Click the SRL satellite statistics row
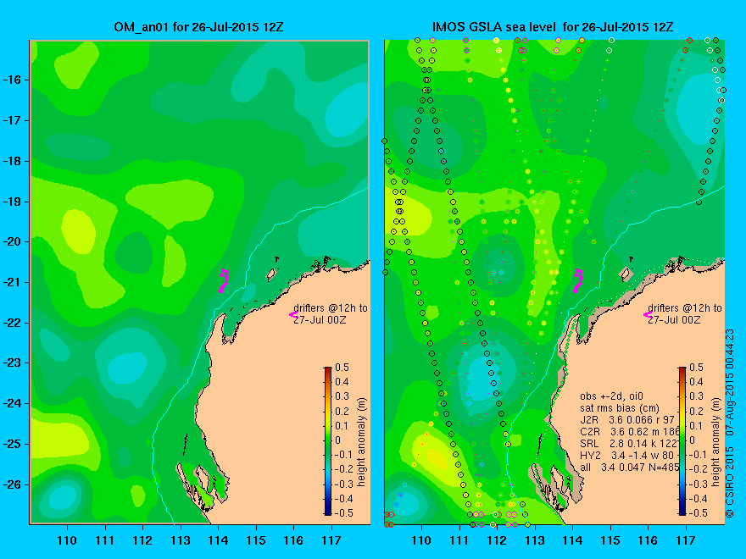The width and height of the screenshot is (746, 559). point(628,444)
